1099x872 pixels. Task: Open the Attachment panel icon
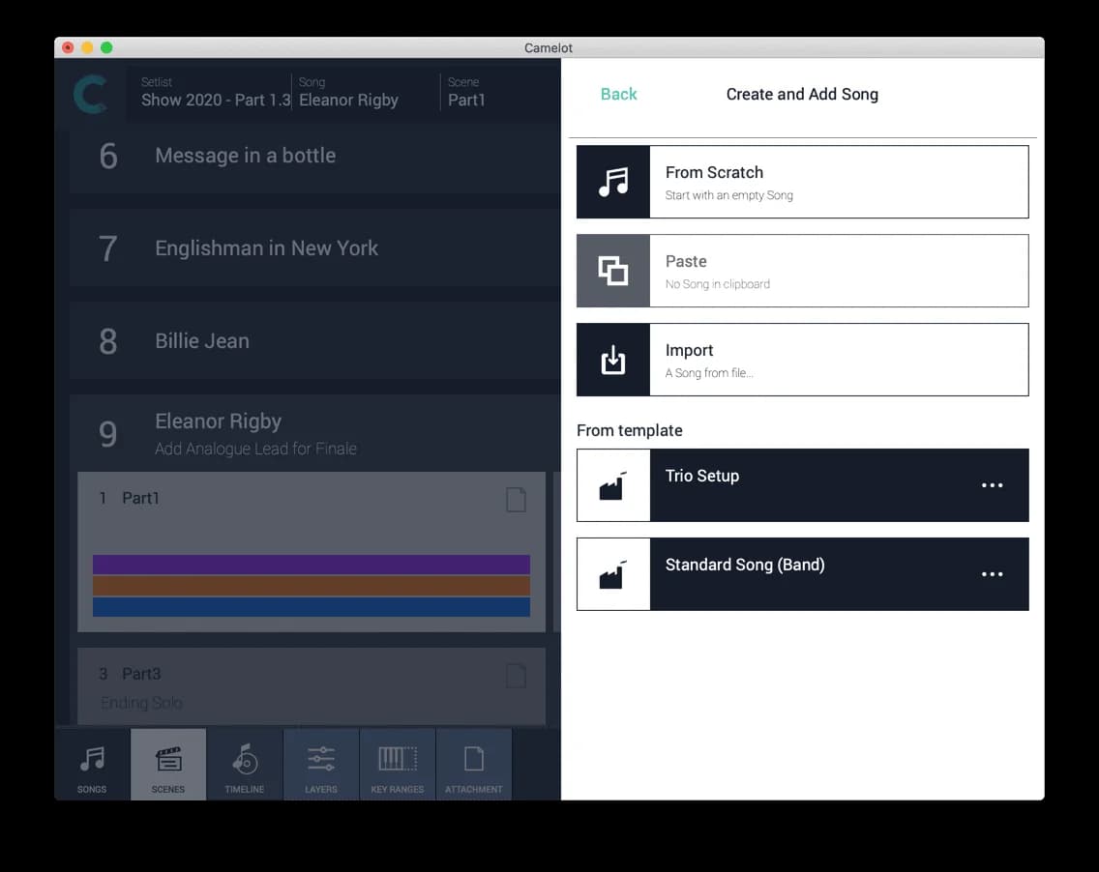pyautogui.click(x=474, y=764)
